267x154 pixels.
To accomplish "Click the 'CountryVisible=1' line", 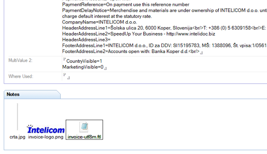I will (84, 61).
